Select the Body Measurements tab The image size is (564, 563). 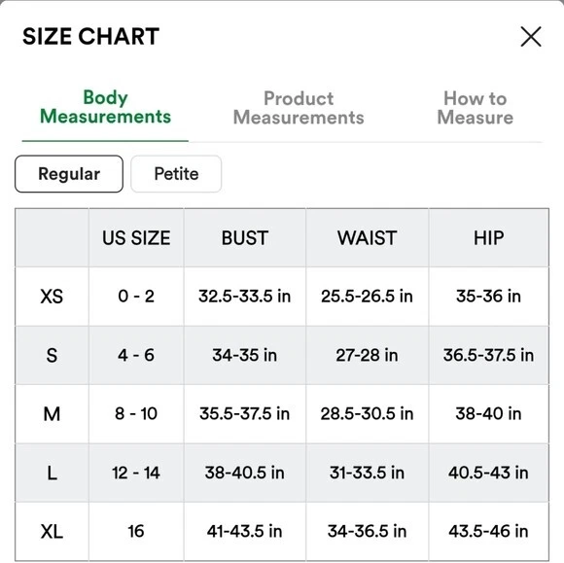(105, 107)
